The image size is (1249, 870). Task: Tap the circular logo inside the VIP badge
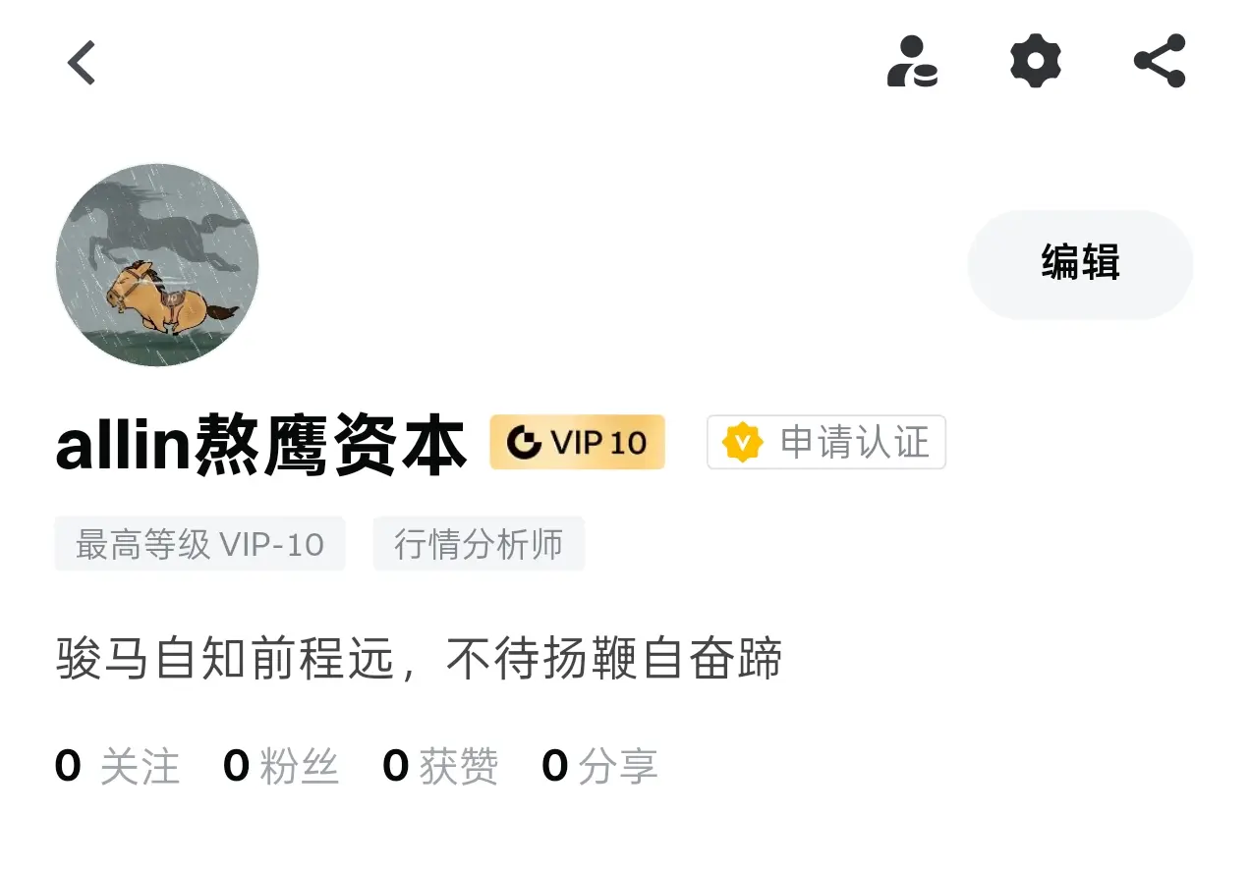[524, 443]
